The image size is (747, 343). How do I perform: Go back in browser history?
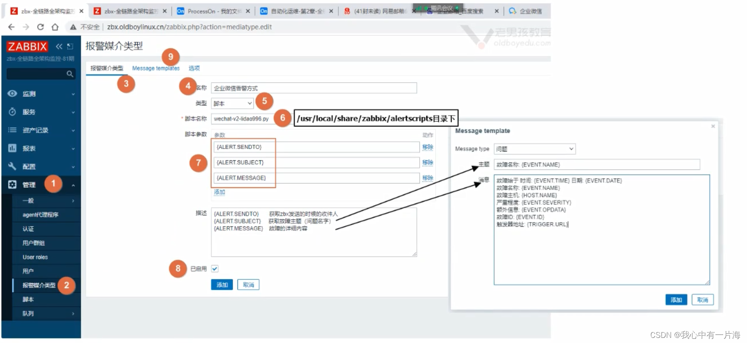[12, 27]
